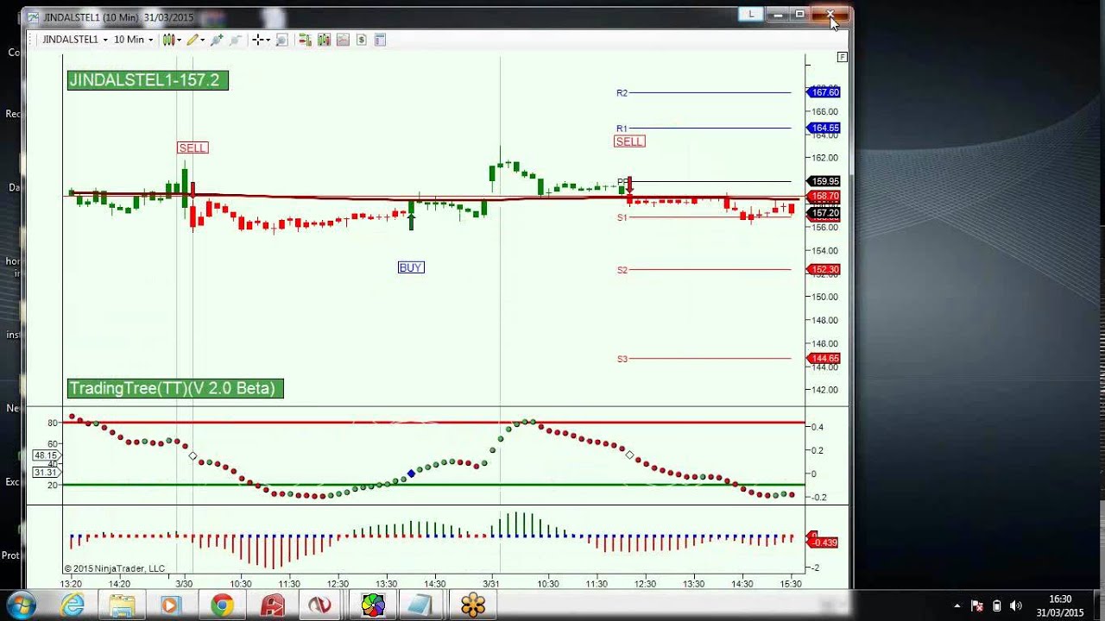Screen dimensions: 1105x621
Task: Open Windows Media Player from taskbar
Action: (170, 605)
